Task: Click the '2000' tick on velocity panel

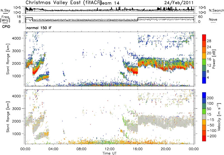Action: (x=17, y=121)
